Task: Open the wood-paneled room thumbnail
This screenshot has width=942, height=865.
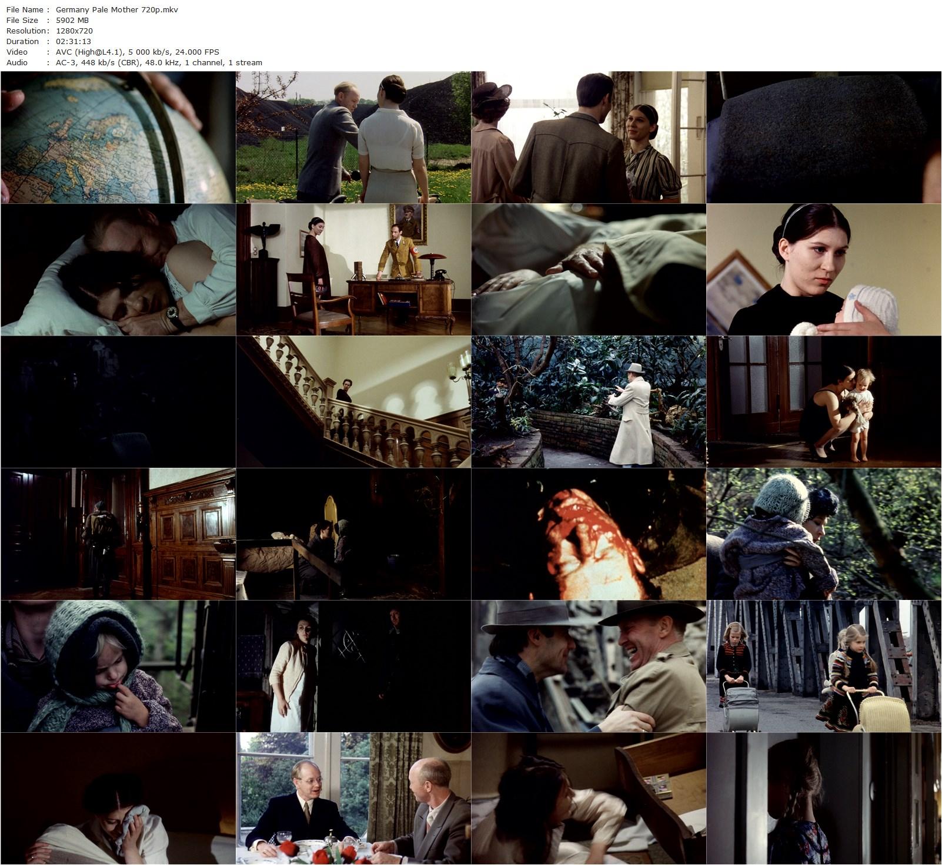Action: click(x=118, y=534)
